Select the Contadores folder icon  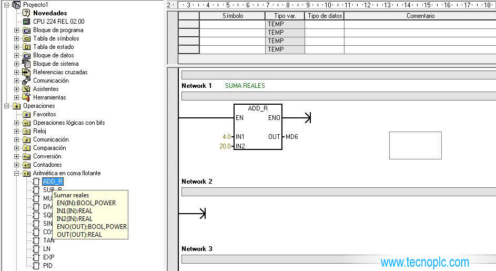pyautogui.click(x=26, y=165)
